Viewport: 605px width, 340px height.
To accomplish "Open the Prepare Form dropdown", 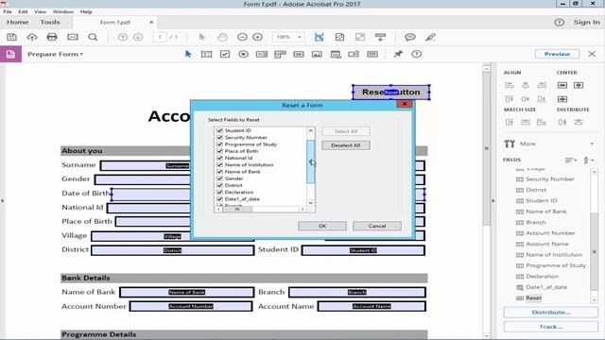I will click(55, 55).
